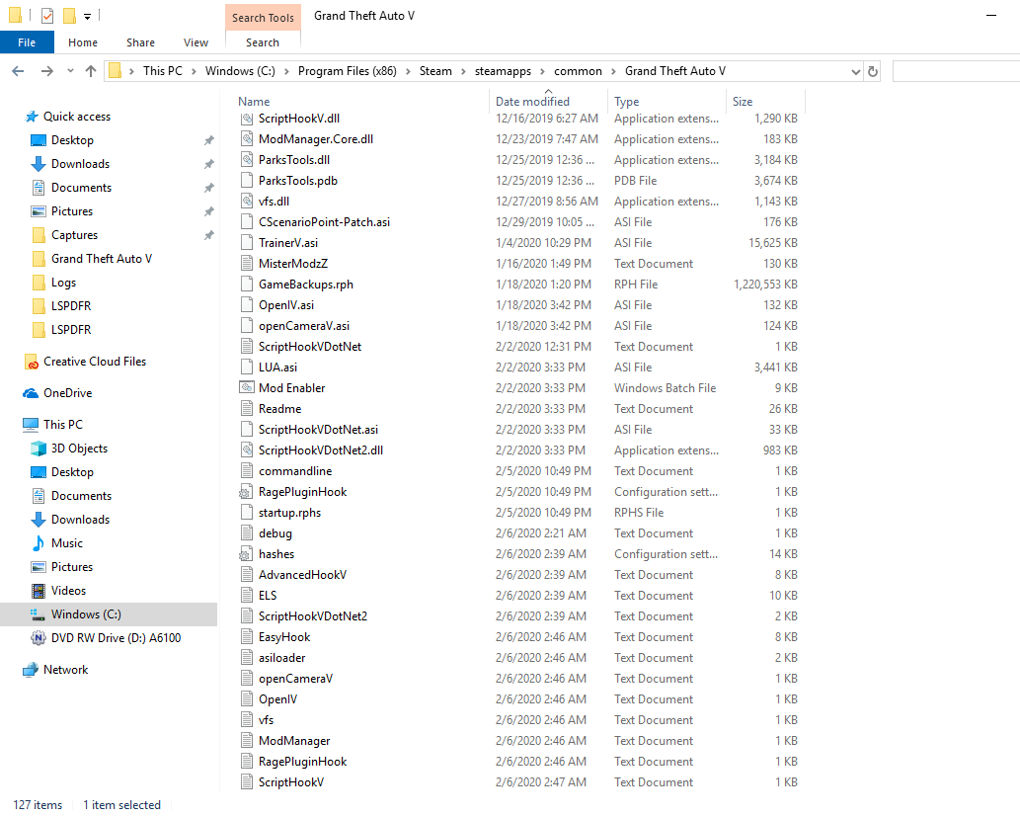Select EasyHook text document
1020x817 pixels.
[284, 637]
